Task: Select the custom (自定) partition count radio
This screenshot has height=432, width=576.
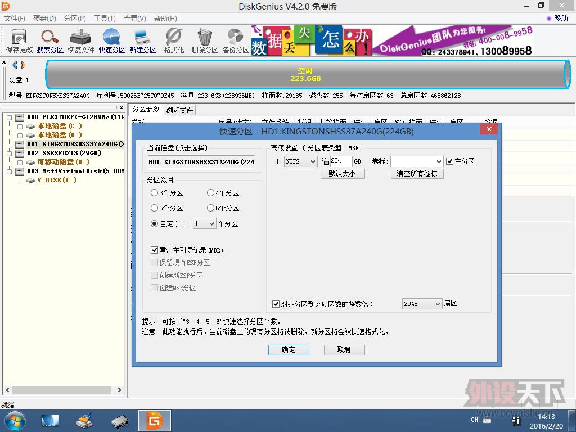Action: pos(154,224)
